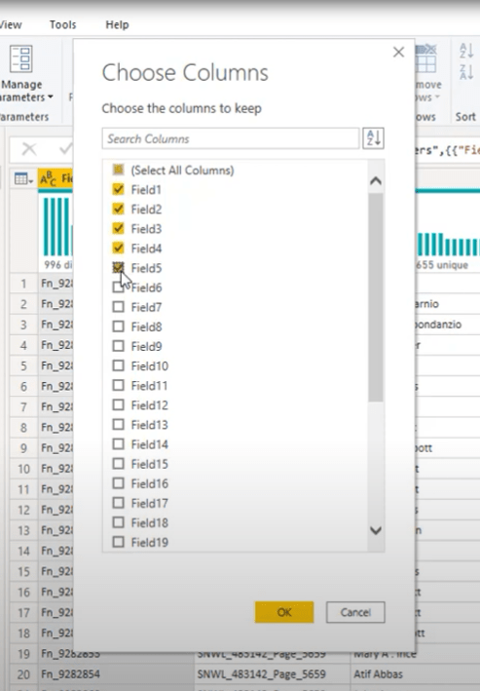Select row 10 header in data grid
Screen dimensions: 480x691
pos(23,469)
